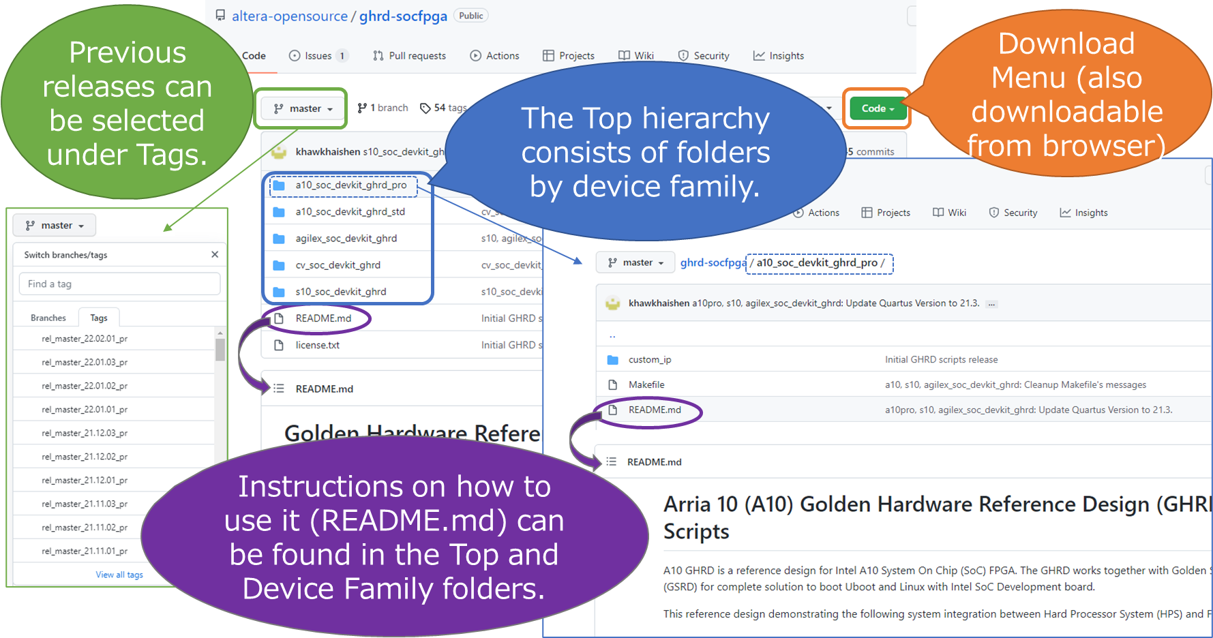Open the Pull requests tab
The height and width of the screenshot is (638, 1213).
tap(409, 56)
